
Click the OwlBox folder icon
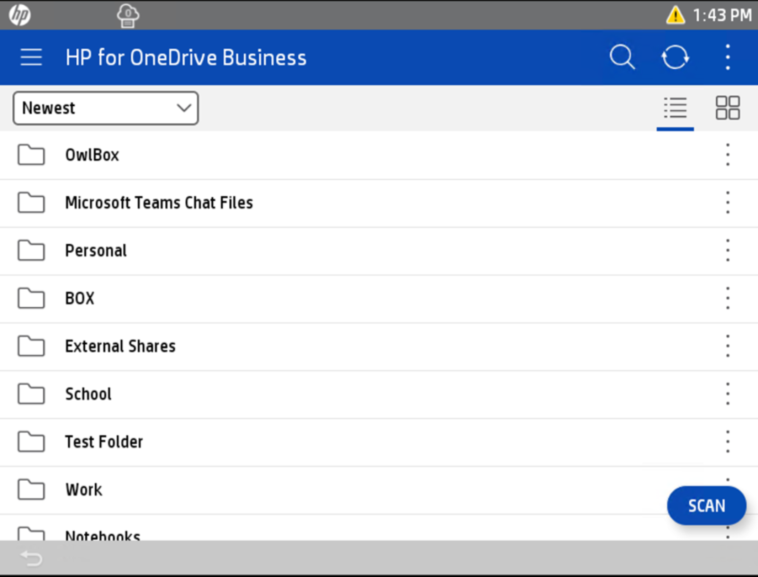(x=31, y=155)
